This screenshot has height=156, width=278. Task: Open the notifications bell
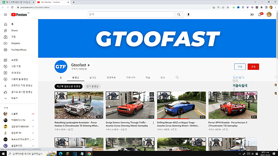tap(260, 15)
